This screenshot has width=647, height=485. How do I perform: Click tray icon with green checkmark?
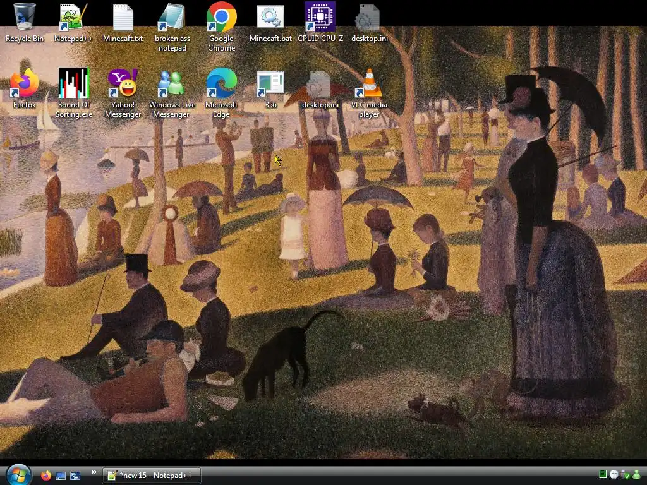625,475
